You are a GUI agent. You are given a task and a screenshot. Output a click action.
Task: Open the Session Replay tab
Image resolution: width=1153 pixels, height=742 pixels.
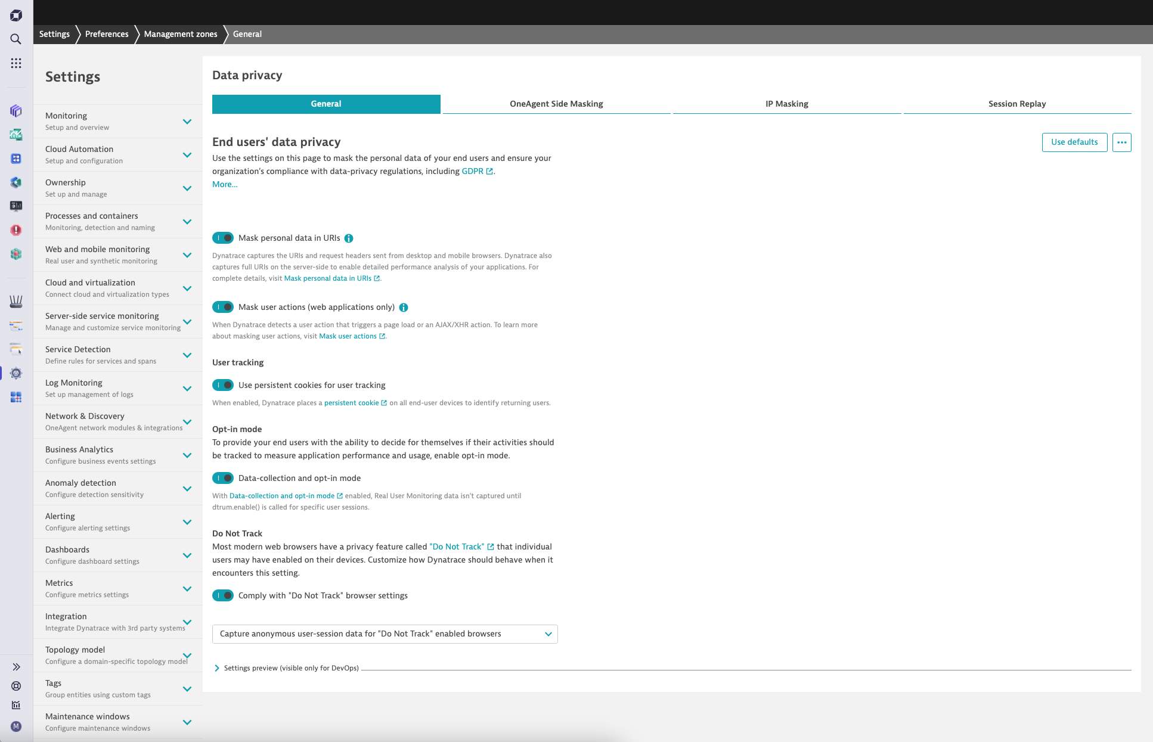tap(1017, 103)
